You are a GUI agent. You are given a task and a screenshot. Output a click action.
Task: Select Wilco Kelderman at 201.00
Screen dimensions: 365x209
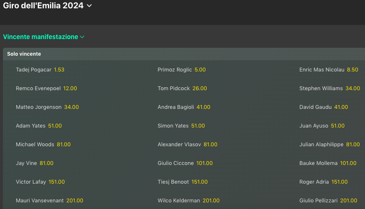[x=188, y=201]
